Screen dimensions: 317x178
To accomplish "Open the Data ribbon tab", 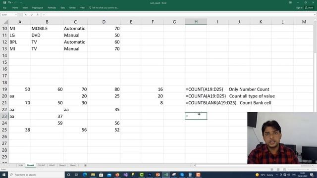I will (x=63, y=8).
